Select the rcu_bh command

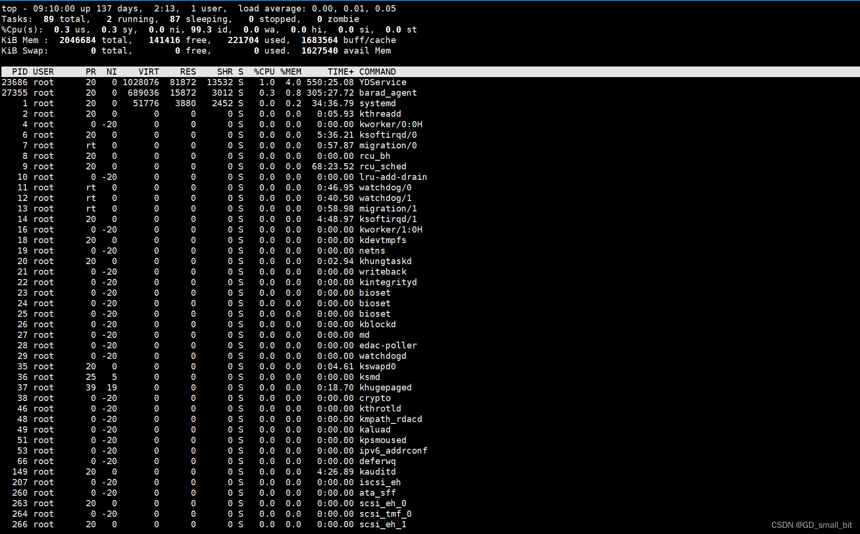click(x=375, y=156)
